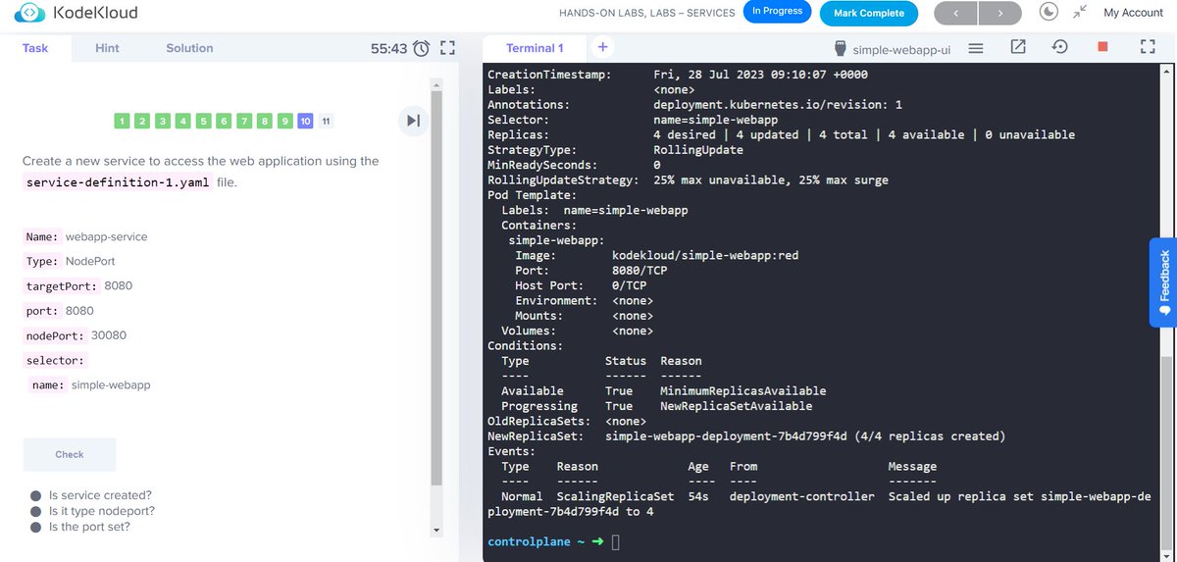
Task: Select question 7 step box
Action: [x=244, y=121]
